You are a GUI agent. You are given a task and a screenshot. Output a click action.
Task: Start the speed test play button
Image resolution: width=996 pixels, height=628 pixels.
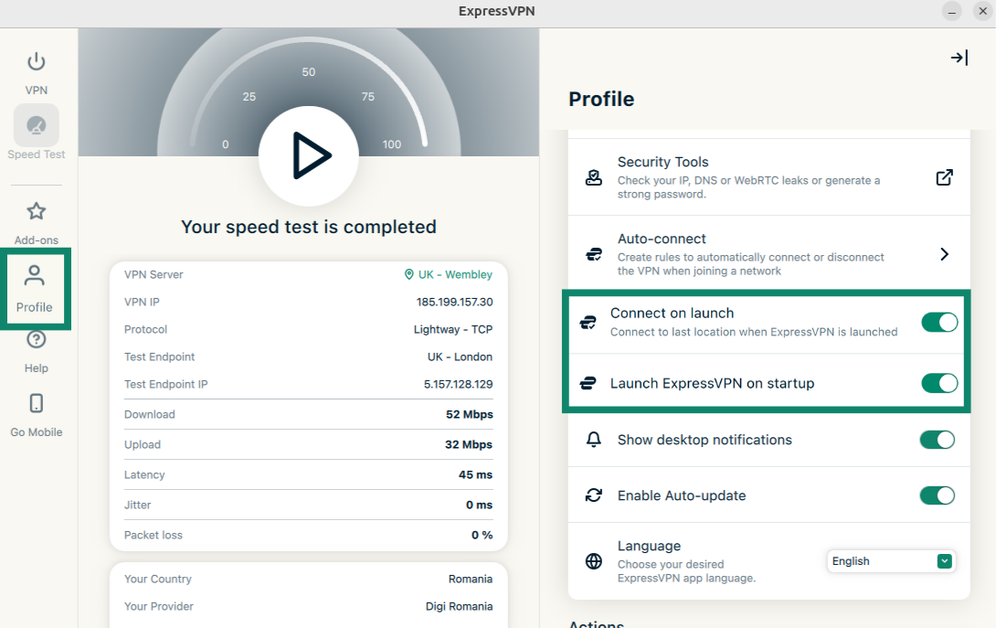point(309,155)
